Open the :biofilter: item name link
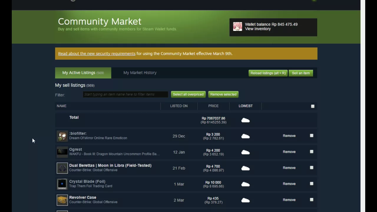The width and height of the screenshot is (377, 212). click(x=78, y=133)
